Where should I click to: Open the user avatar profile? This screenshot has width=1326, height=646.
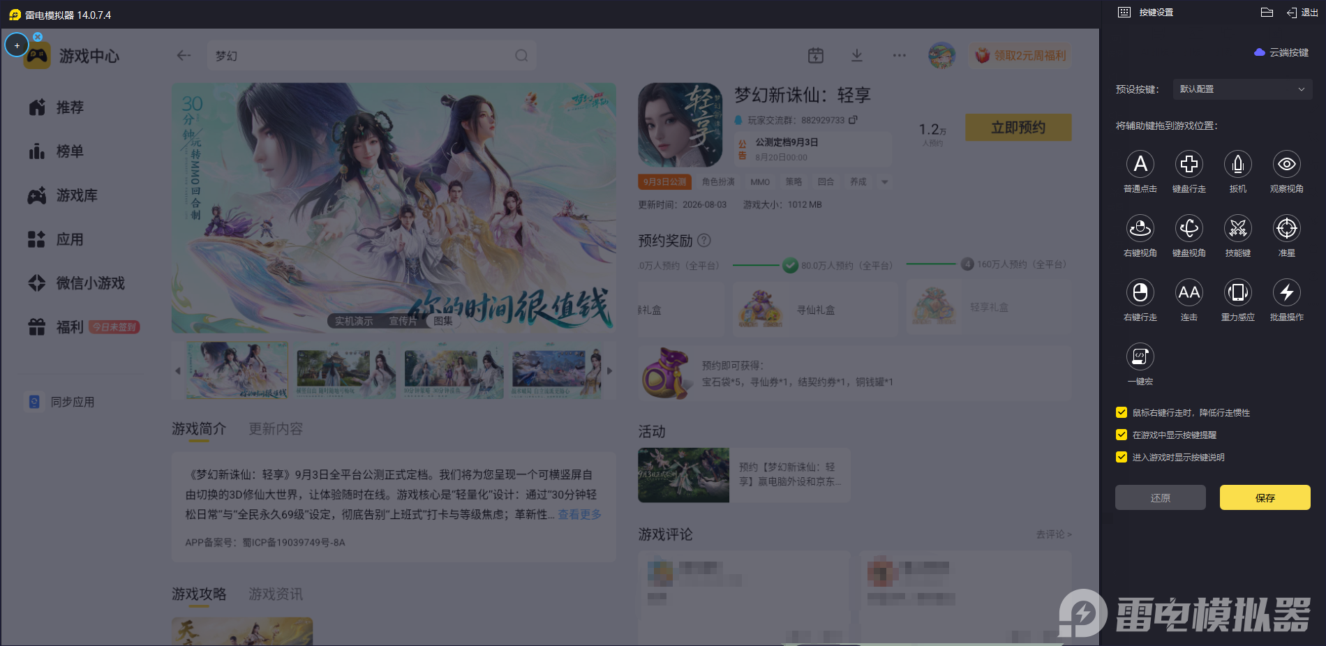point(941,55)
